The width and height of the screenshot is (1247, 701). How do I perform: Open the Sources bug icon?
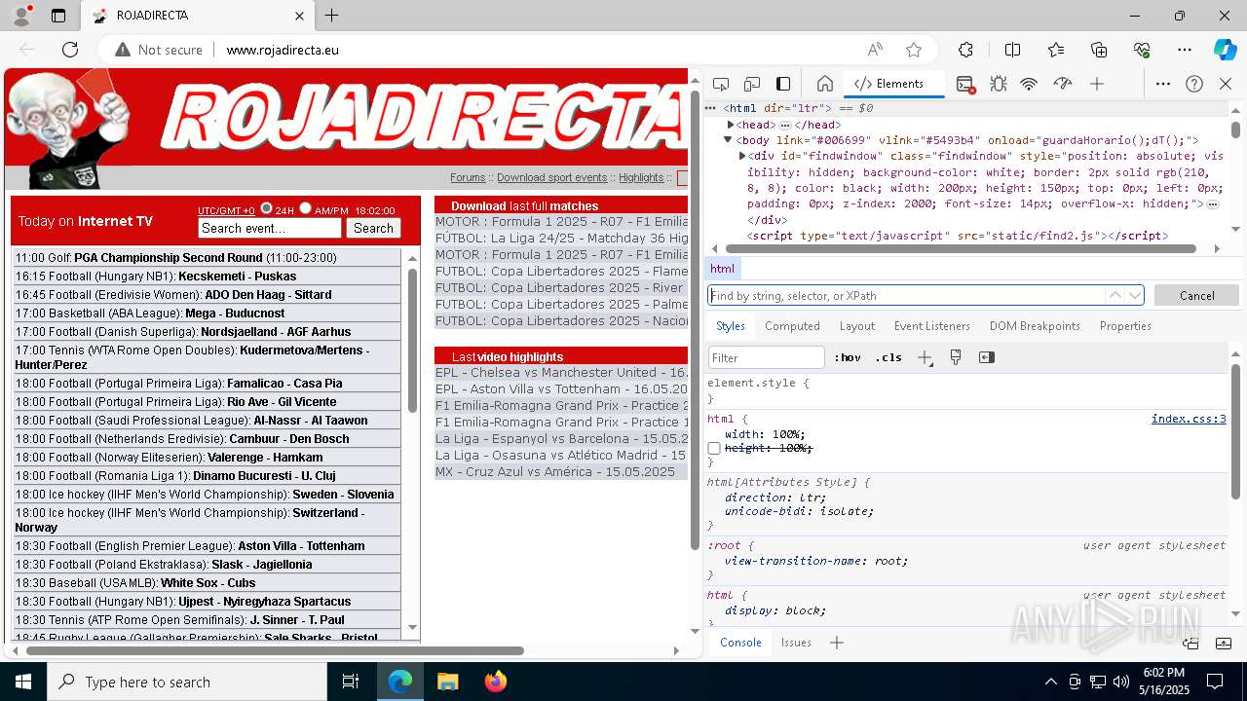tap(999, 84)
